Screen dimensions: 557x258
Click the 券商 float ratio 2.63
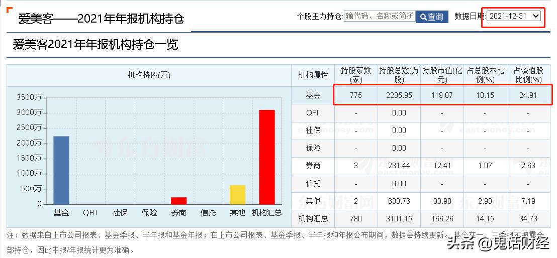pos(528,166)
